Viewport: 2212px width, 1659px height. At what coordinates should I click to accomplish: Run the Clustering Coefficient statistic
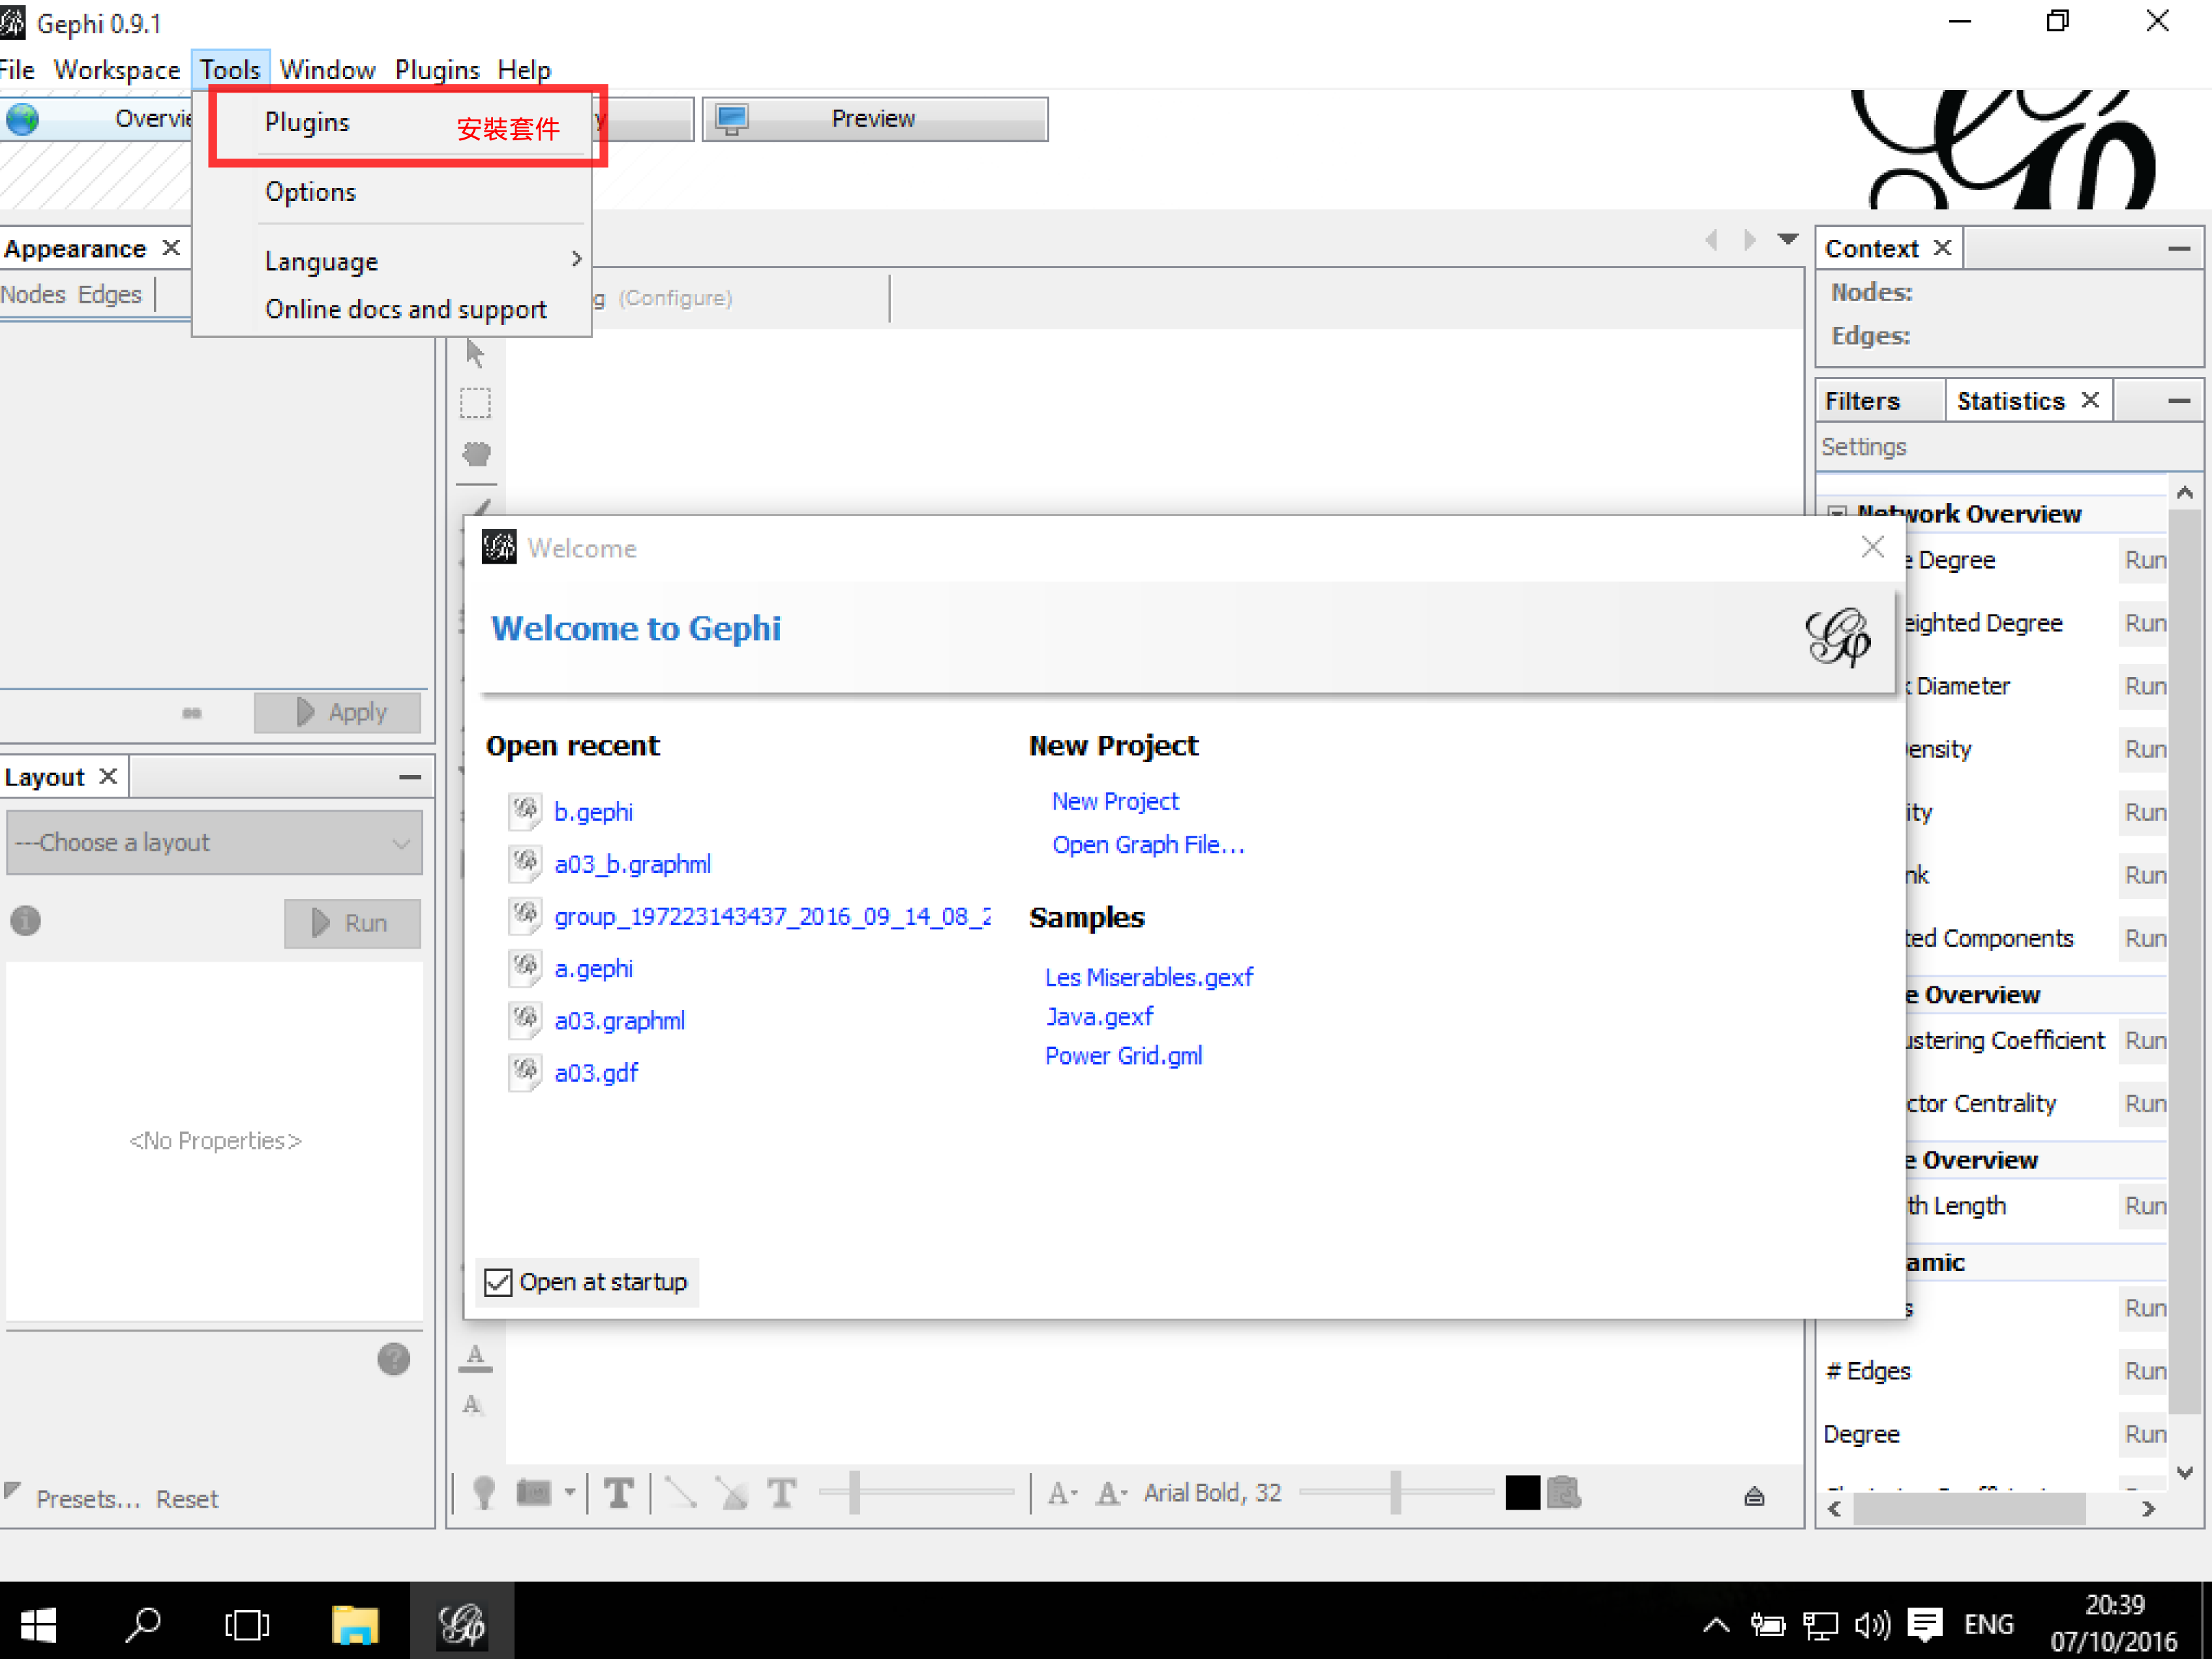tap(2144, 1041)
